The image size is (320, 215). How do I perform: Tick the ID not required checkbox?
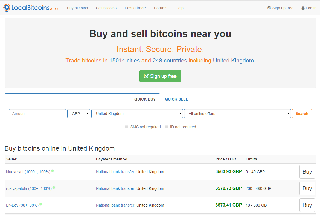(166, 127)
